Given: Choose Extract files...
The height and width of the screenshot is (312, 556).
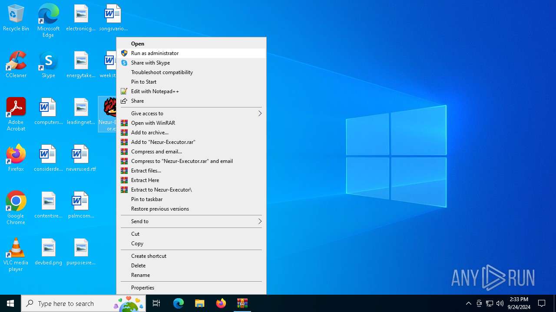Looking at the screenshot, I should coord(191,171).
